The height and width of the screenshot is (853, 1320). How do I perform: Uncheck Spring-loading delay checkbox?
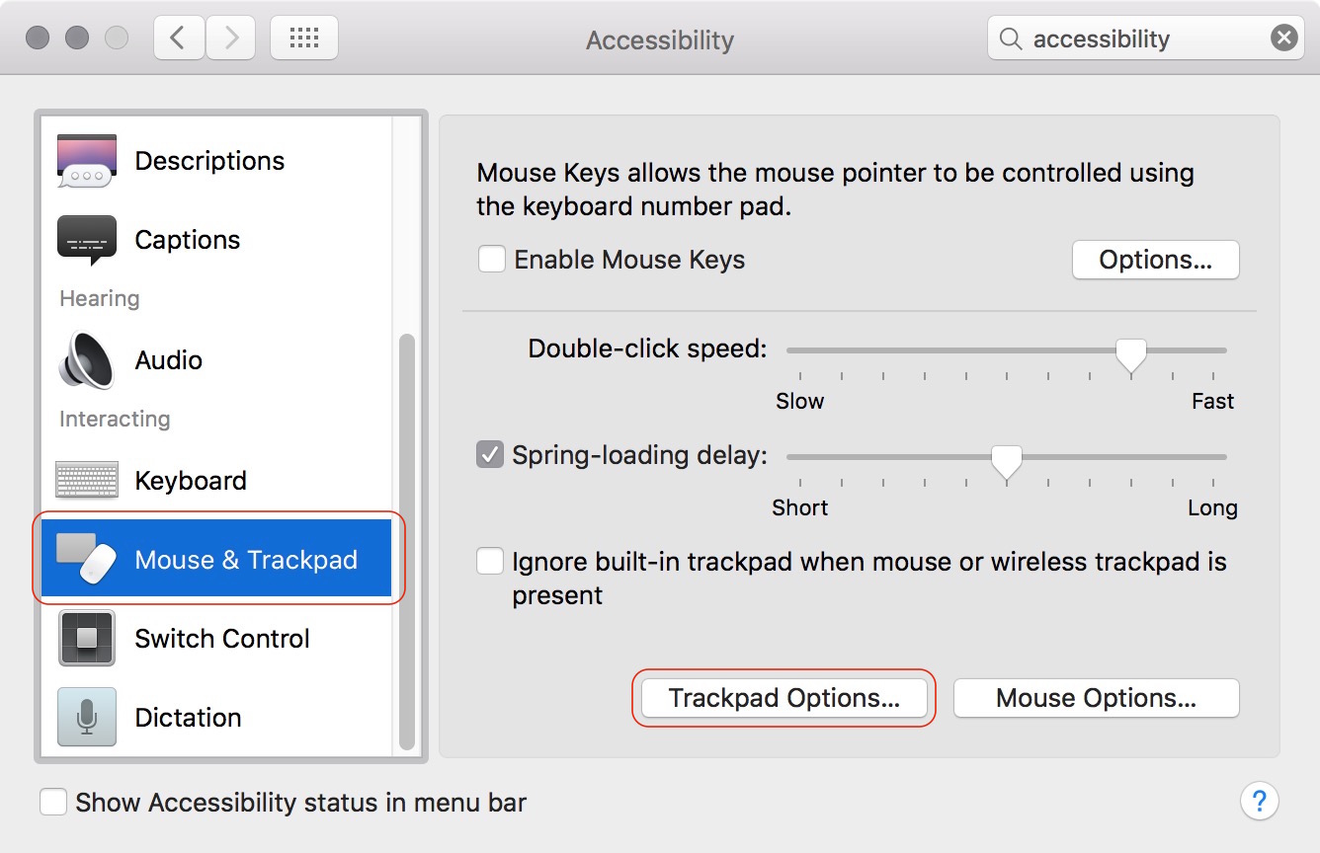coord(490,455)
